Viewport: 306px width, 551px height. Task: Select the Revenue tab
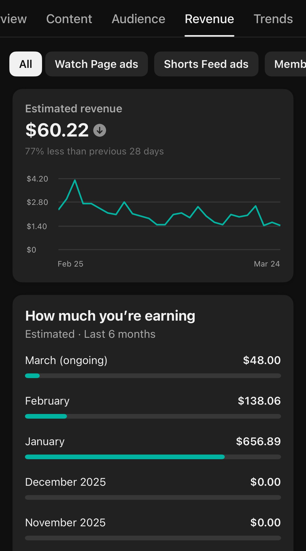[x=209, y=19]
